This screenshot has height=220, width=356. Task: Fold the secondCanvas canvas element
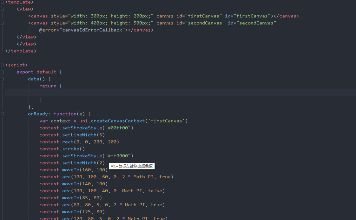[x=3, y=23]
